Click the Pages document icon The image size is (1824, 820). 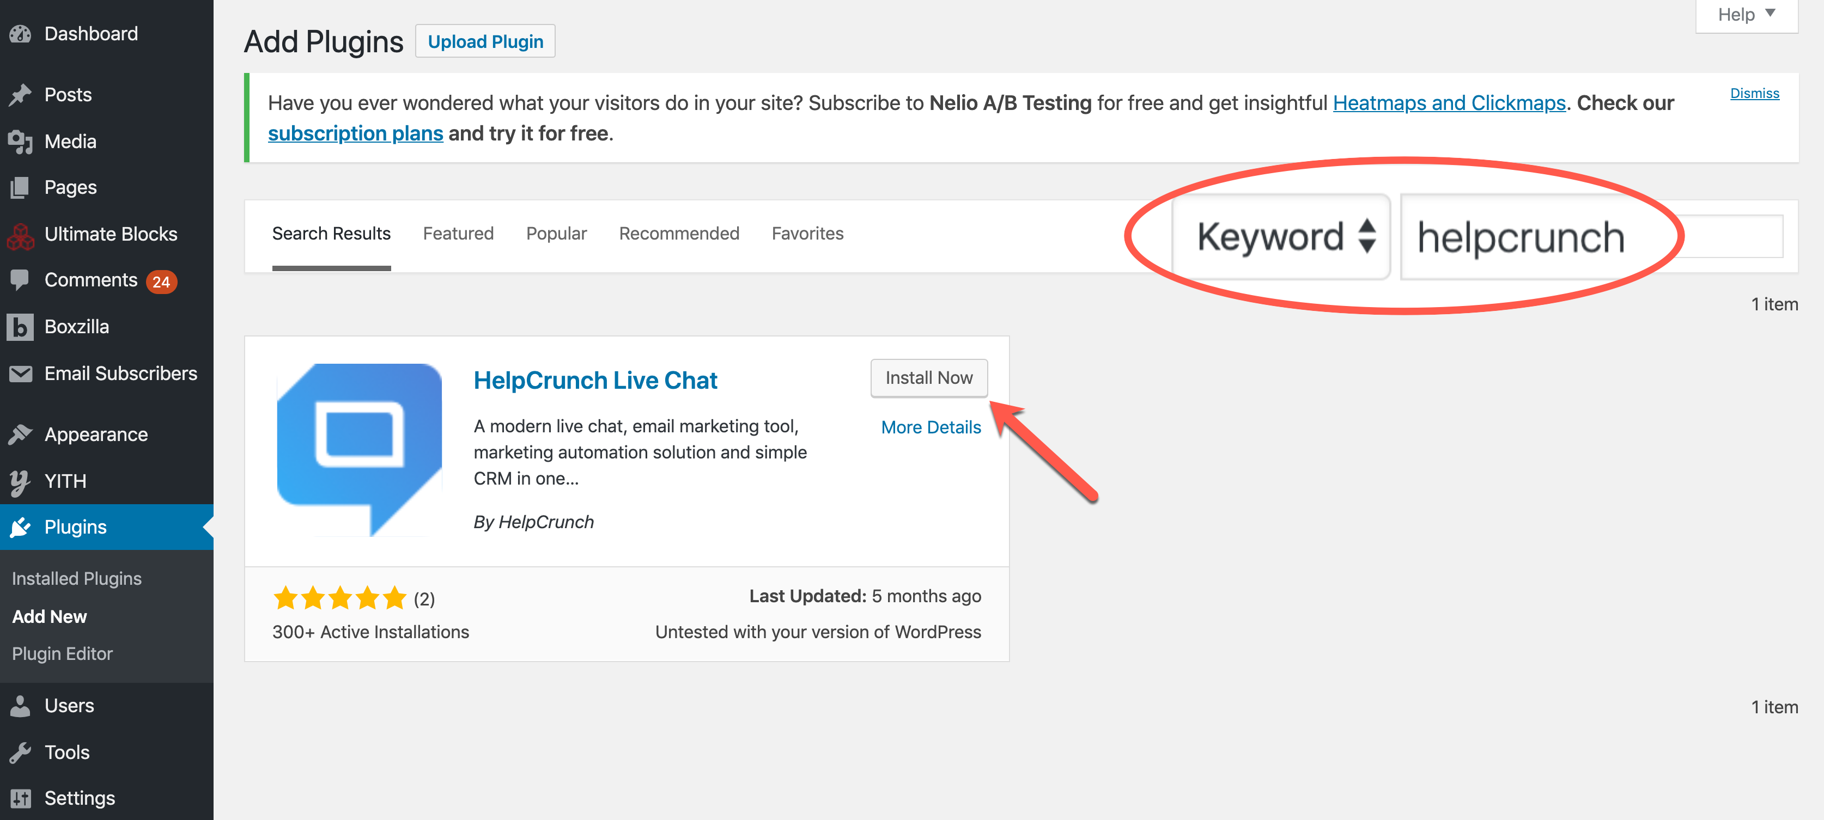[x=21, y=187]
